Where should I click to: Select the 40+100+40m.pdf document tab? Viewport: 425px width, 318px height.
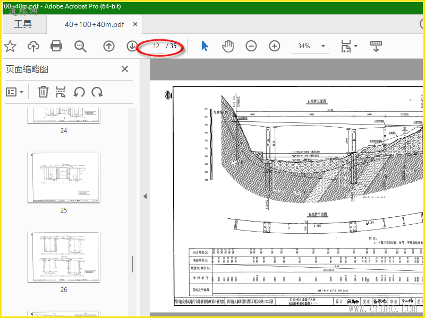click(94, 24)
